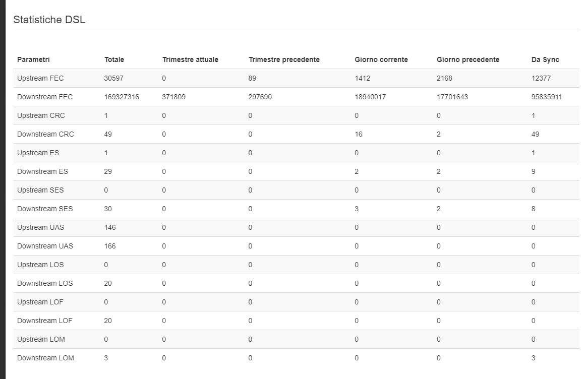Viewport: 586px width, 379px height.
Task: Select the Upstream LOF row label
Action: (40, 302)
